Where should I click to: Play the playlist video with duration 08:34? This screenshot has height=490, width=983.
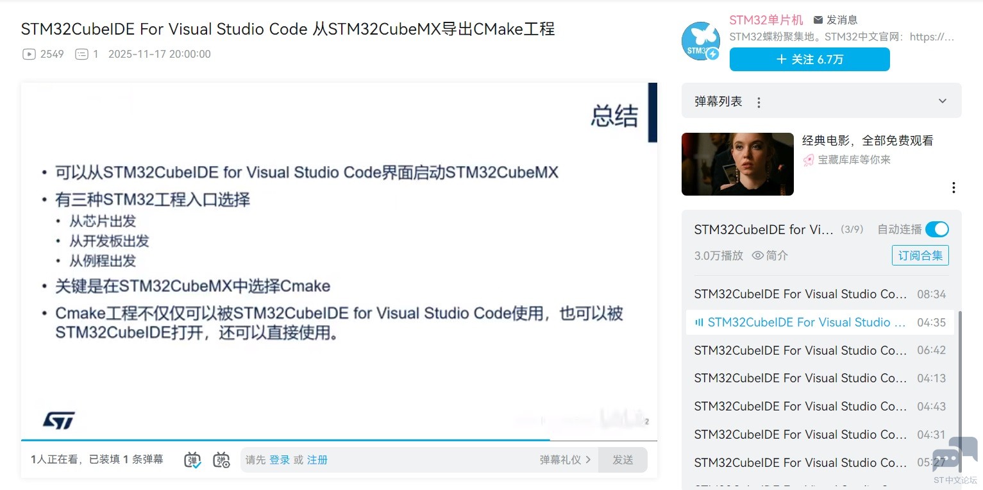click(x=820, y=294)
